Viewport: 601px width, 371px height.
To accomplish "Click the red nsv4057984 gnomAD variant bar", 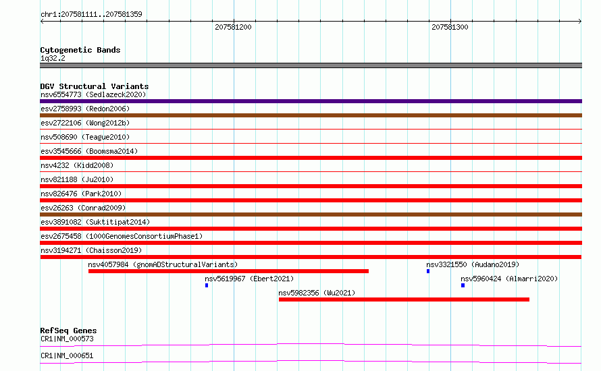I will pyautogui.click(x=228, y=271).
